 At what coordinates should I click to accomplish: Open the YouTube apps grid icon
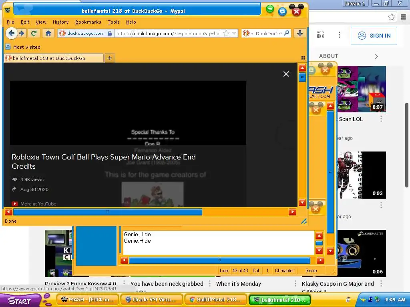pyautogui.click(x=320, y=35)
